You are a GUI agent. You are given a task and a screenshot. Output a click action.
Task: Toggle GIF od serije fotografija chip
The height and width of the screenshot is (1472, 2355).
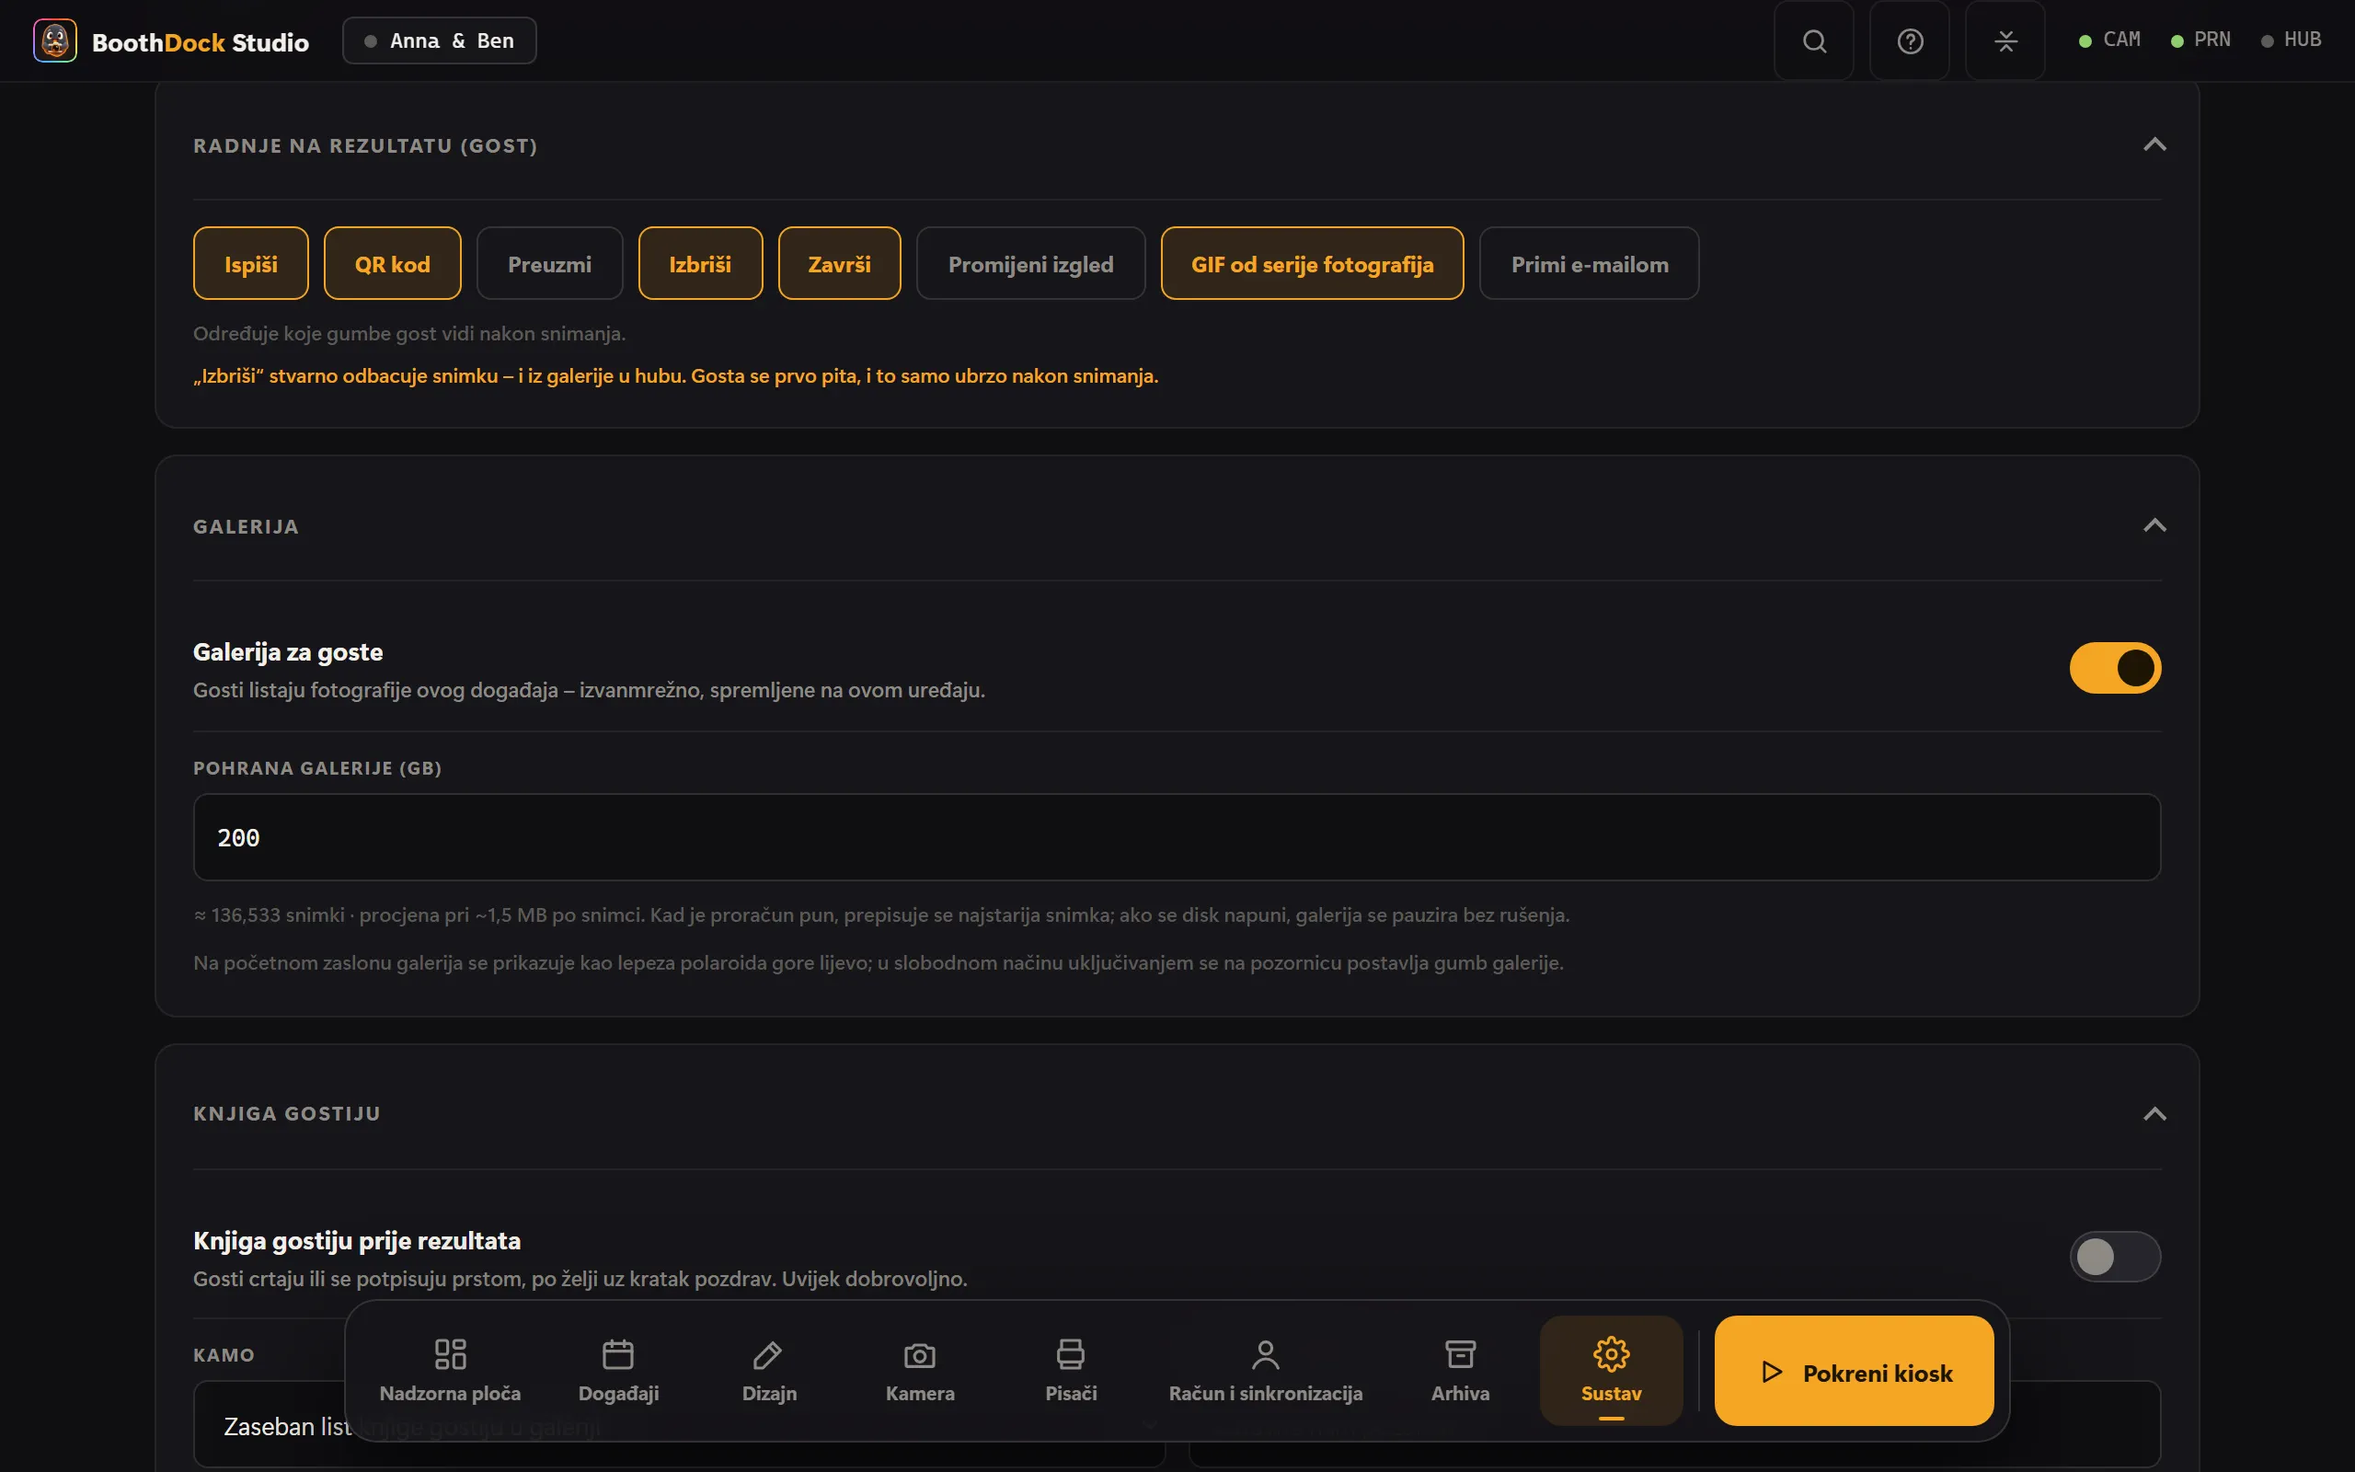[x=1312, y=264]
